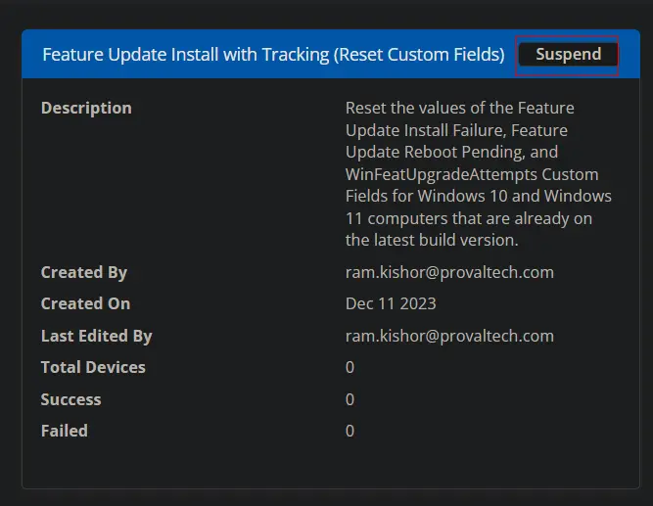Click the Failed label
The image size is (653, 506).
[65, 431]
